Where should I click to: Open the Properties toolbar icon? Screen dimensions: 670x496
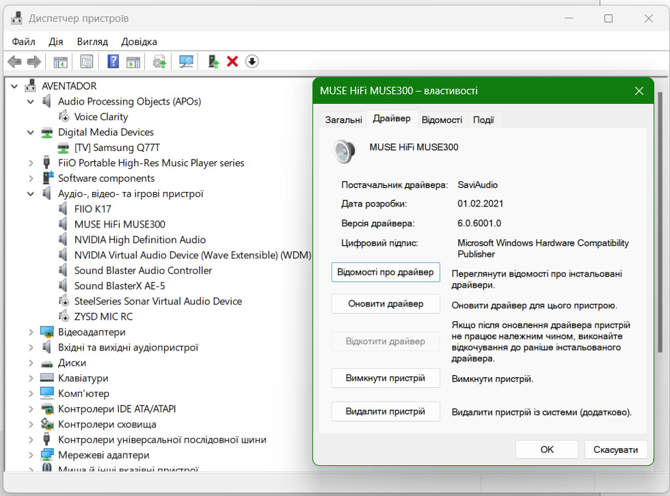(87, 61)
